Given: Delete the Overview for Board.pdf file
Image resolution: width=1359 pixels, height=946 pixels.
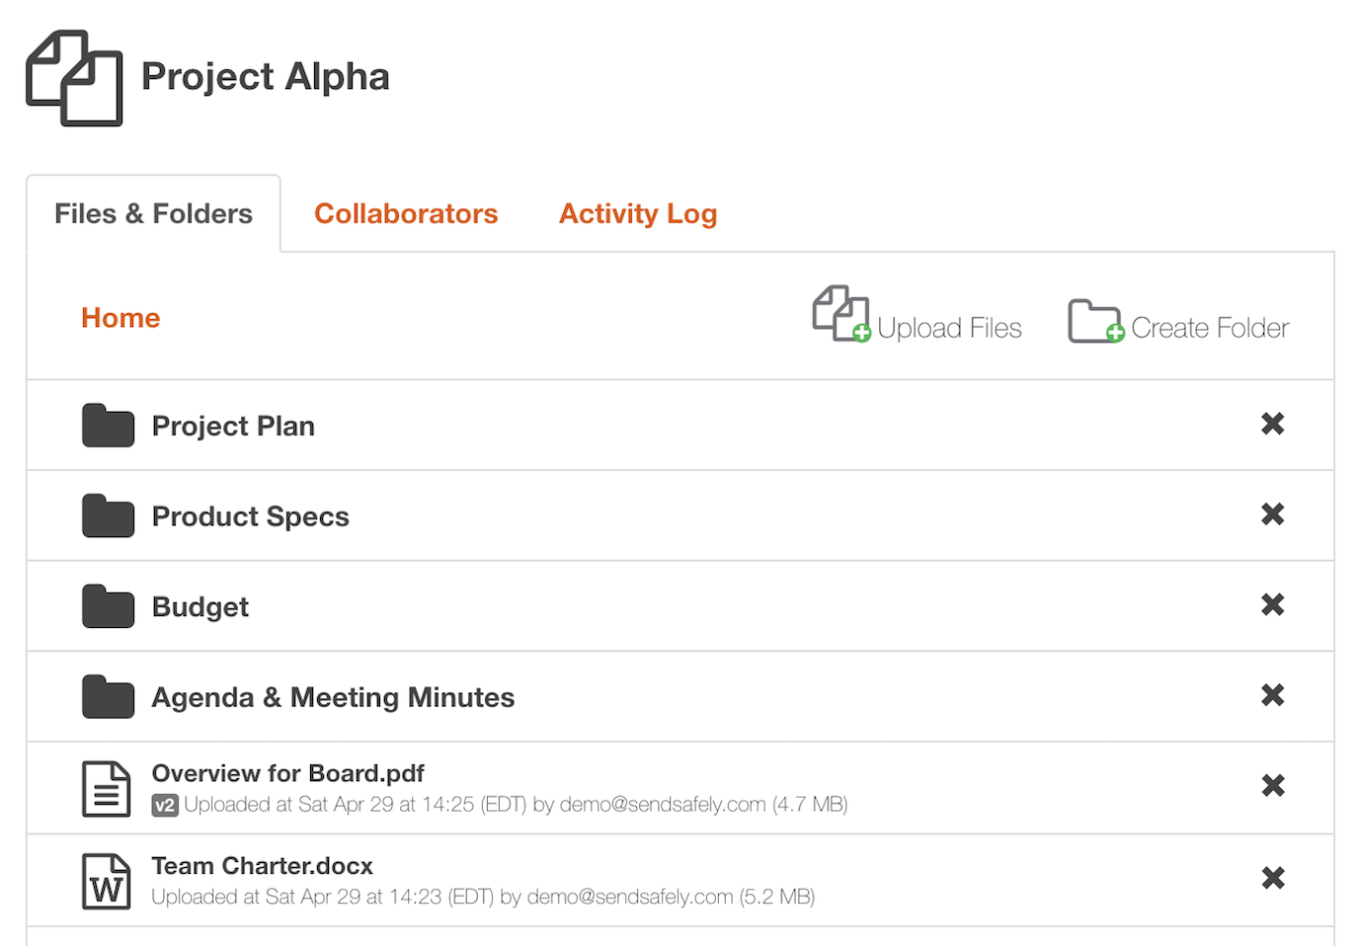Looking at the screenshot, I should [x=1272, y=786].
